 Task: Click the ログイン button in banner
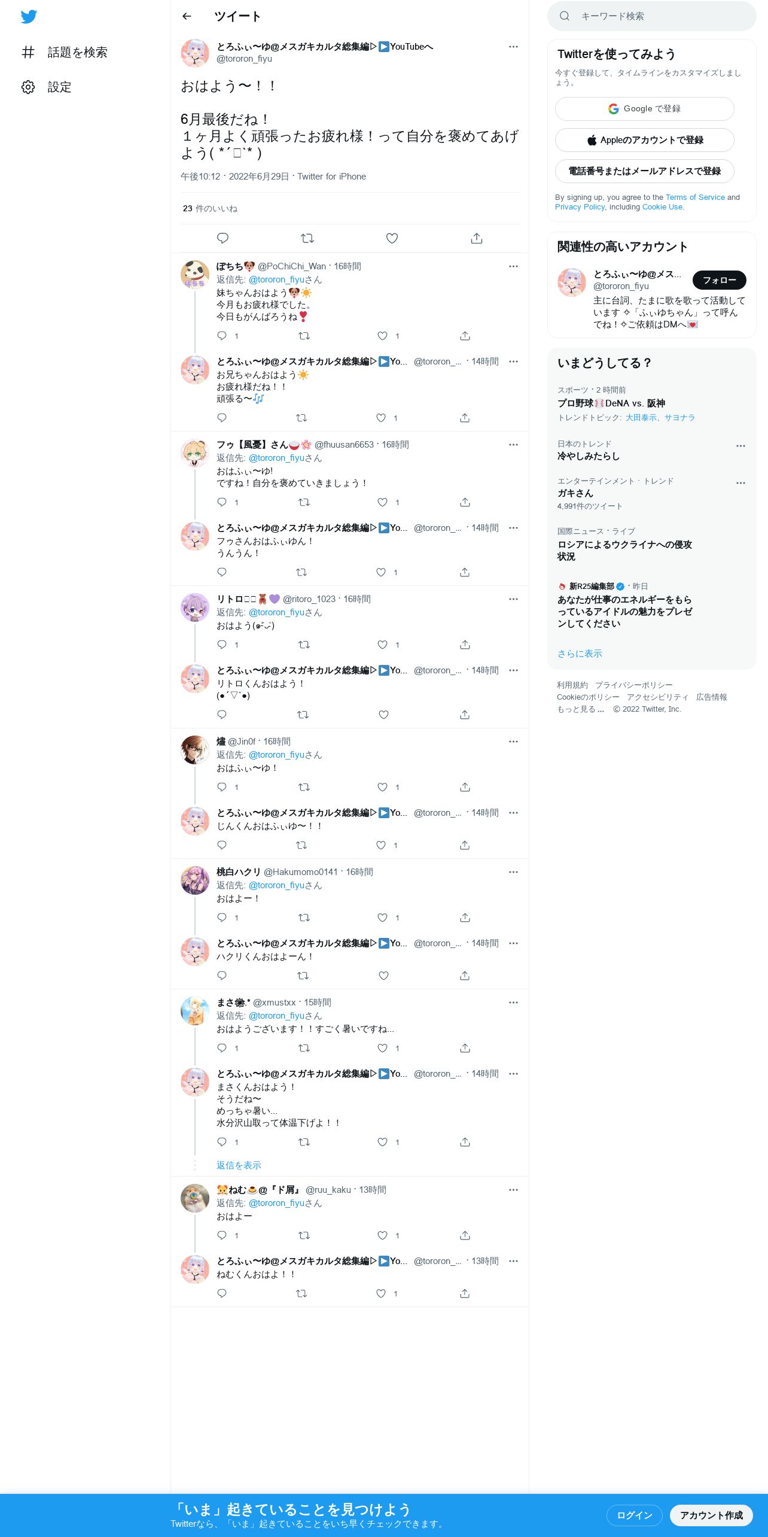(x=634, y=1515)
